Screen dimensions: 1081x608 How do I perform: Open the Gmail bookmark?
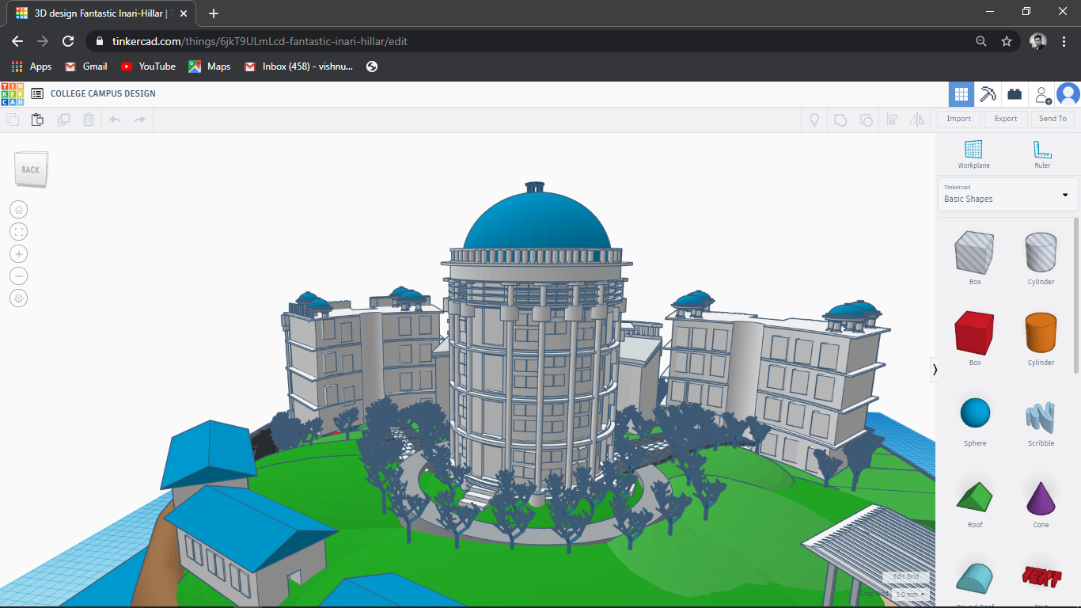click(86, 66)
